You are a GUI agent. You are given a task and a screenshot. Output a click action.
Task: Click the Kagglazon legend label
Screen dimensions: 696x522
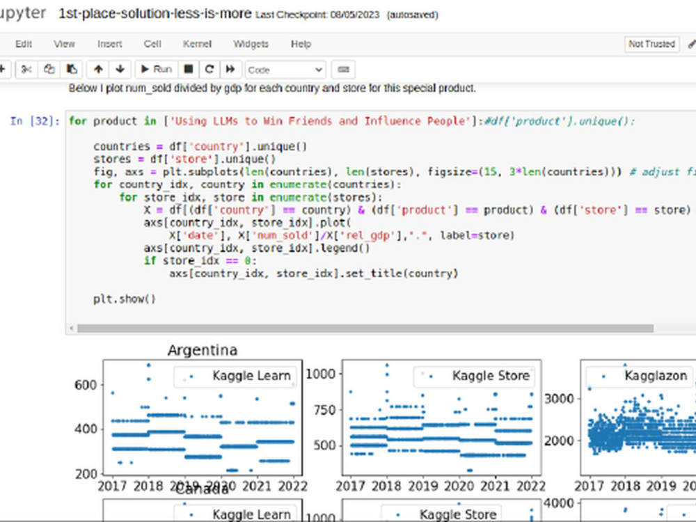[656, 376]
